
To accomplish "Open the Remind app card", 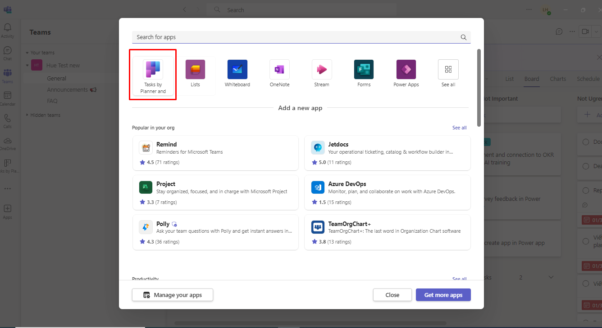I will tap(215, 153).
